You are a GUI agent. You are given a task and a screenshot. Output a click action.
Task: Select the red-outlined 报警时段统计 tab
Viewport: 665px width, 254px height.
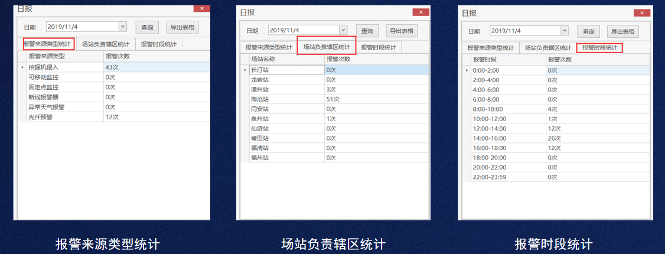coord(599,48)
